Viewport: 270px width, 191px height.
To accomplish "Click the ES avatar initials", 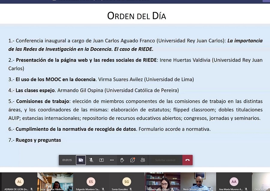I will pos(91,181).
